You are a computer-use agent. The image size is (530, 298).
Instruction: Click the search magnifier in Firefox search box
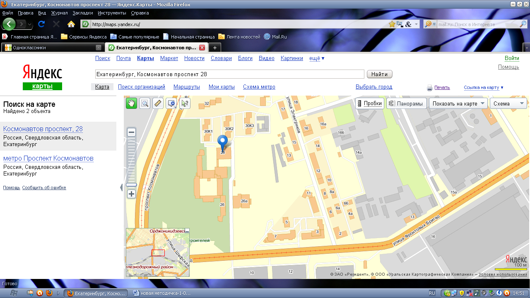click(x=523, y=24)
